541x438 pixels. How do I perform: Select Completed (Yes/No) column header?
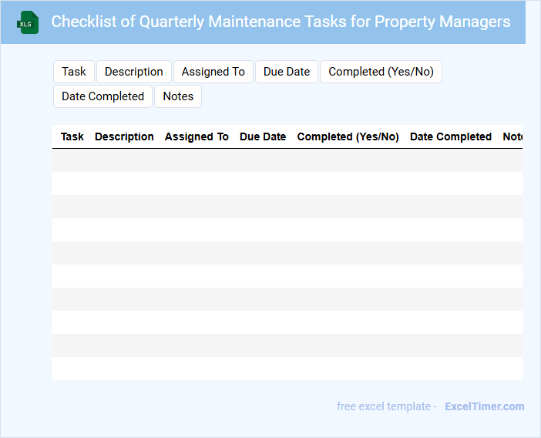pyautogui.click(x=348, y=136)
